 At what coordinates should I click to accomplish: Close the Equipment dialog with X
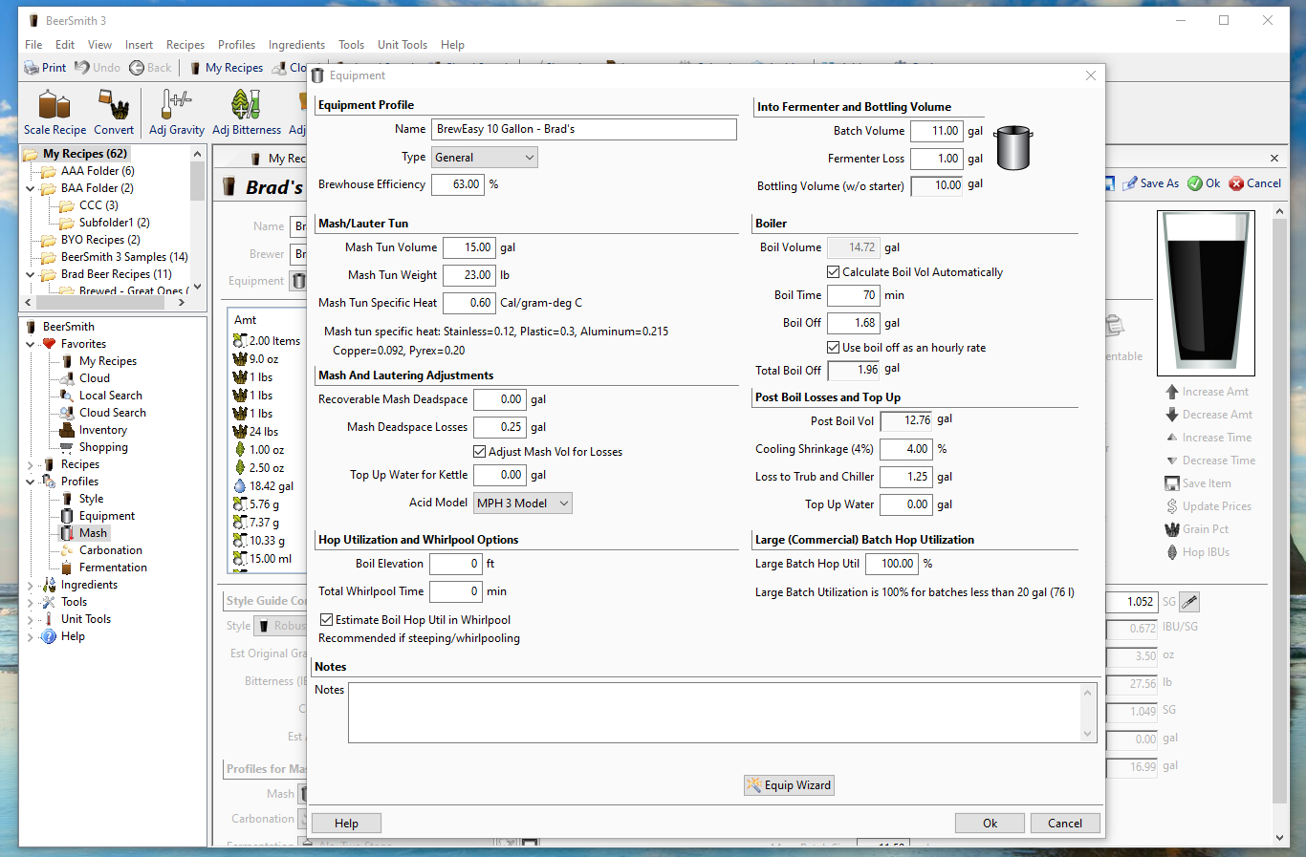1090,75
